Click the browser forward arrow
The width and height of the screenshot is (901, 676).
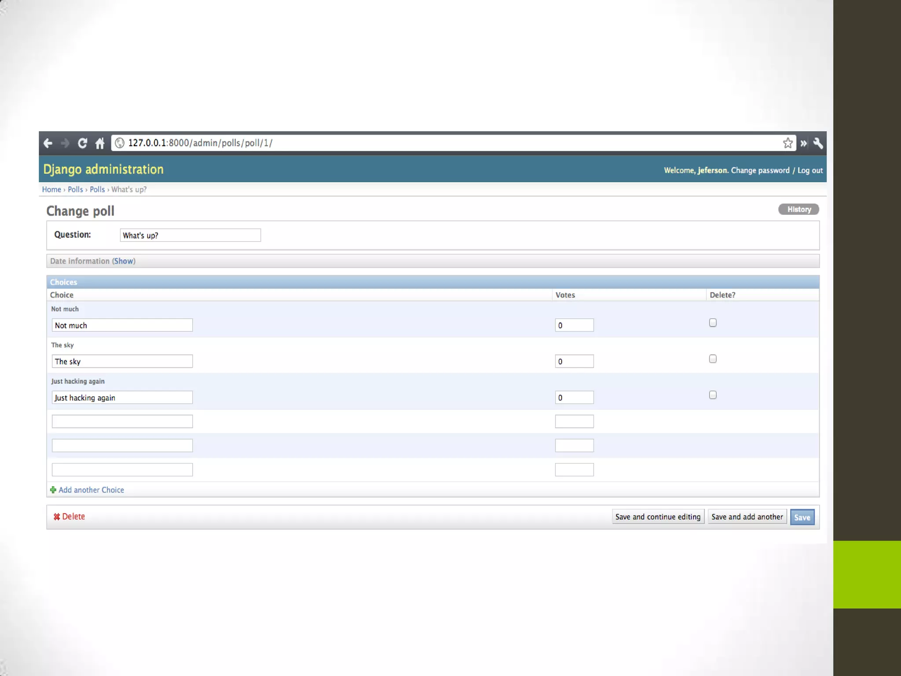click(65, 143)
